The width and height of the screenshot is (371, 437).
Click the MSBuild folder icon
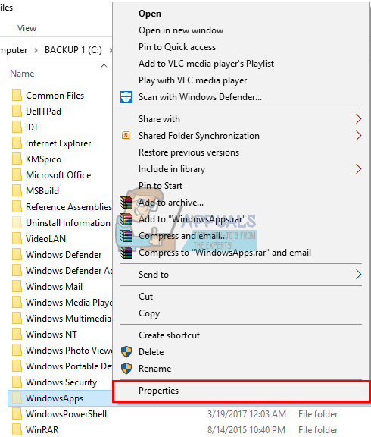(17, 190)
